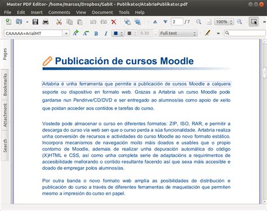Open the File menu

coord(8,12)
